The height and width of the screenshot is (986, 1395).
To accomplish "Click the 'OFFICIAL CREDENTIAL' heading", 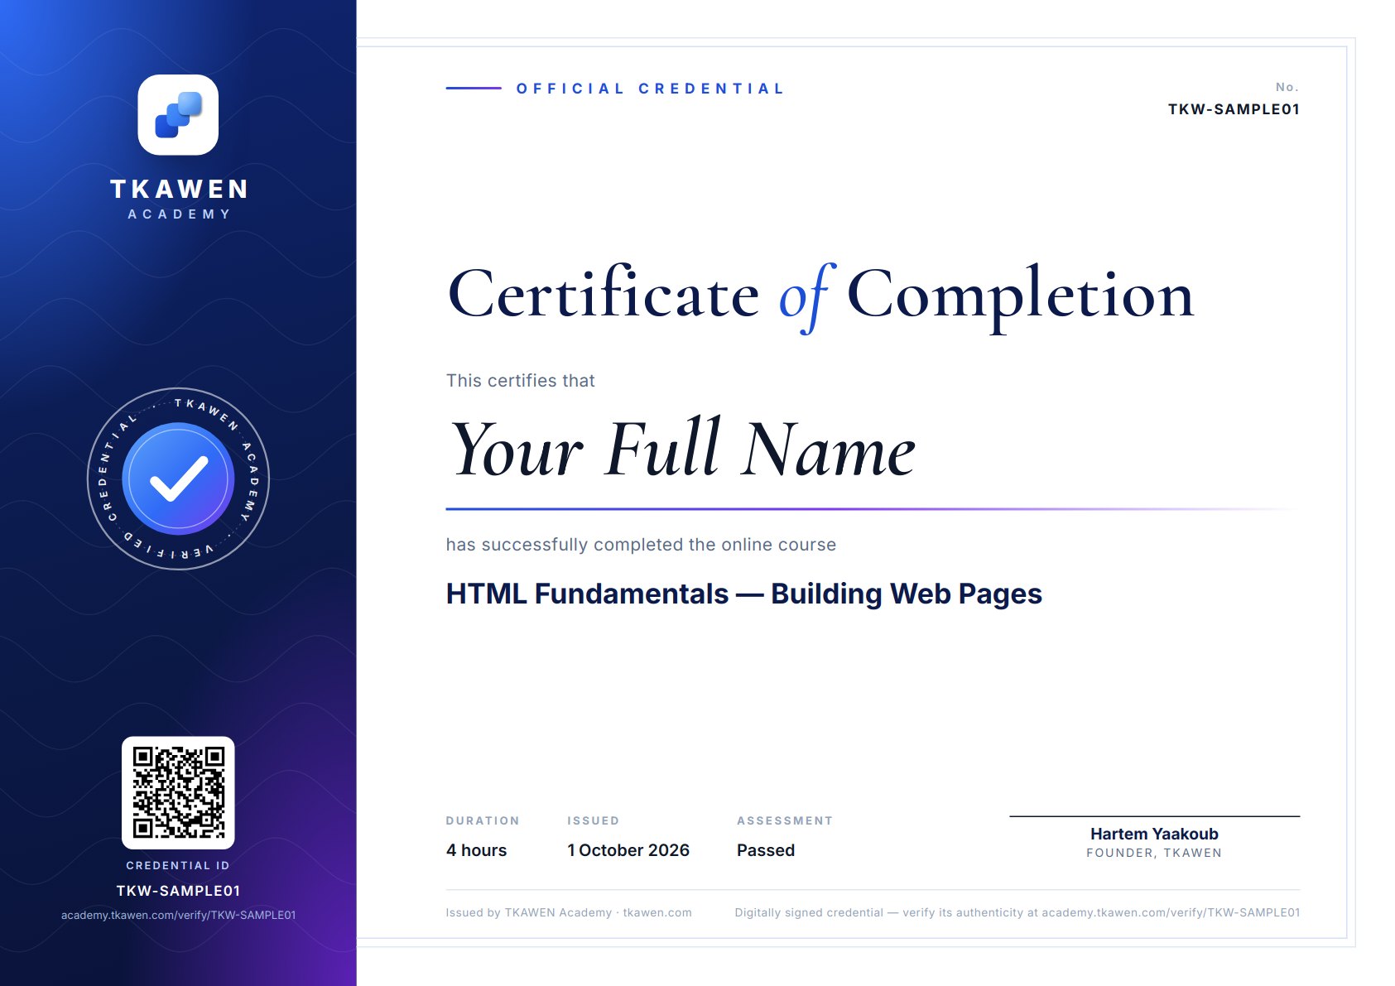I will [x=650, y=89].
